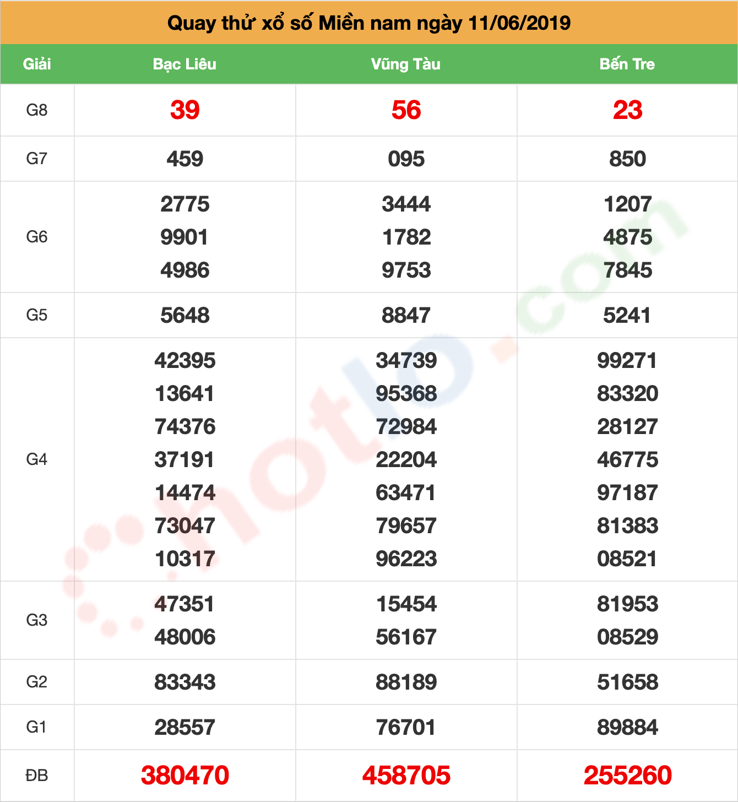The height and width of the screenshot is (802, 738).
Task: Select G4 number 96223
Action: [x=406, y=559]
